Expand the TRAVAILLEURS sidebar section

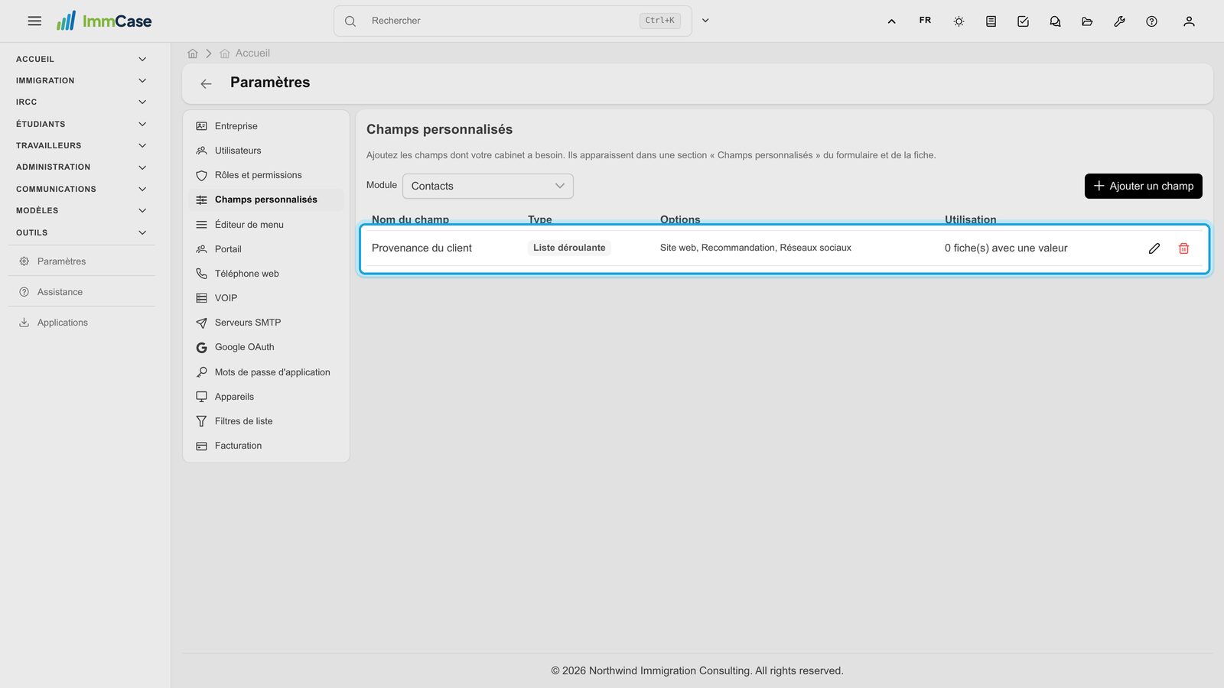click(x=80, y=145)
